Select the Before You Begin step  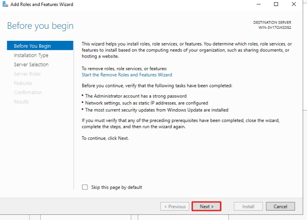[40, 46]
